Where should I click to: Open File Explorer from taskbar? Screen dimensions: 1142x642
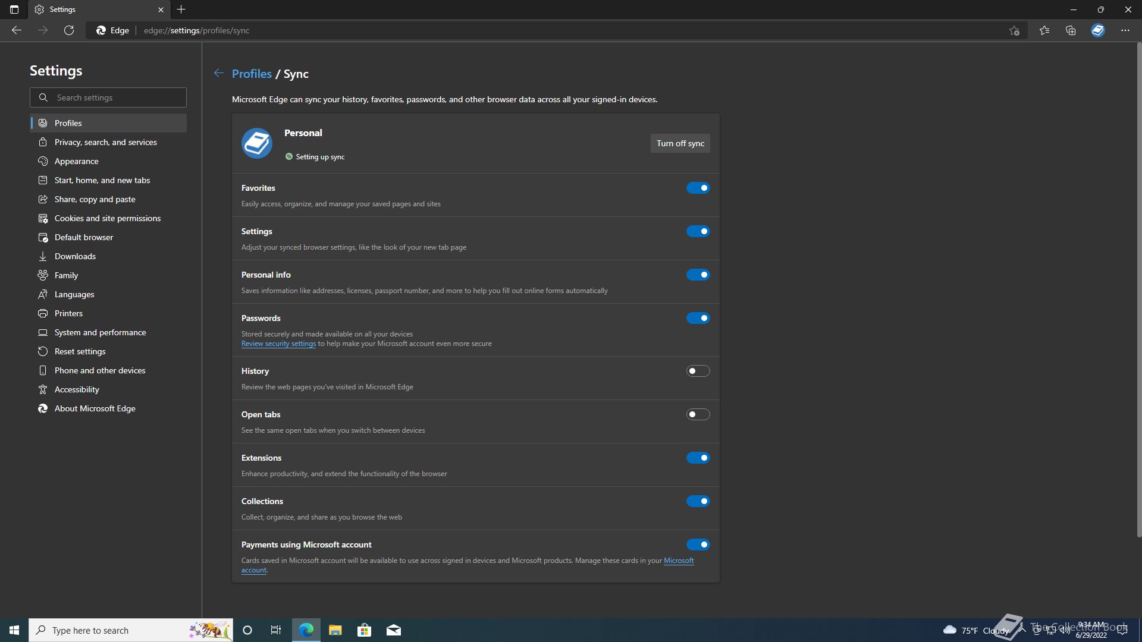point(335,630)
